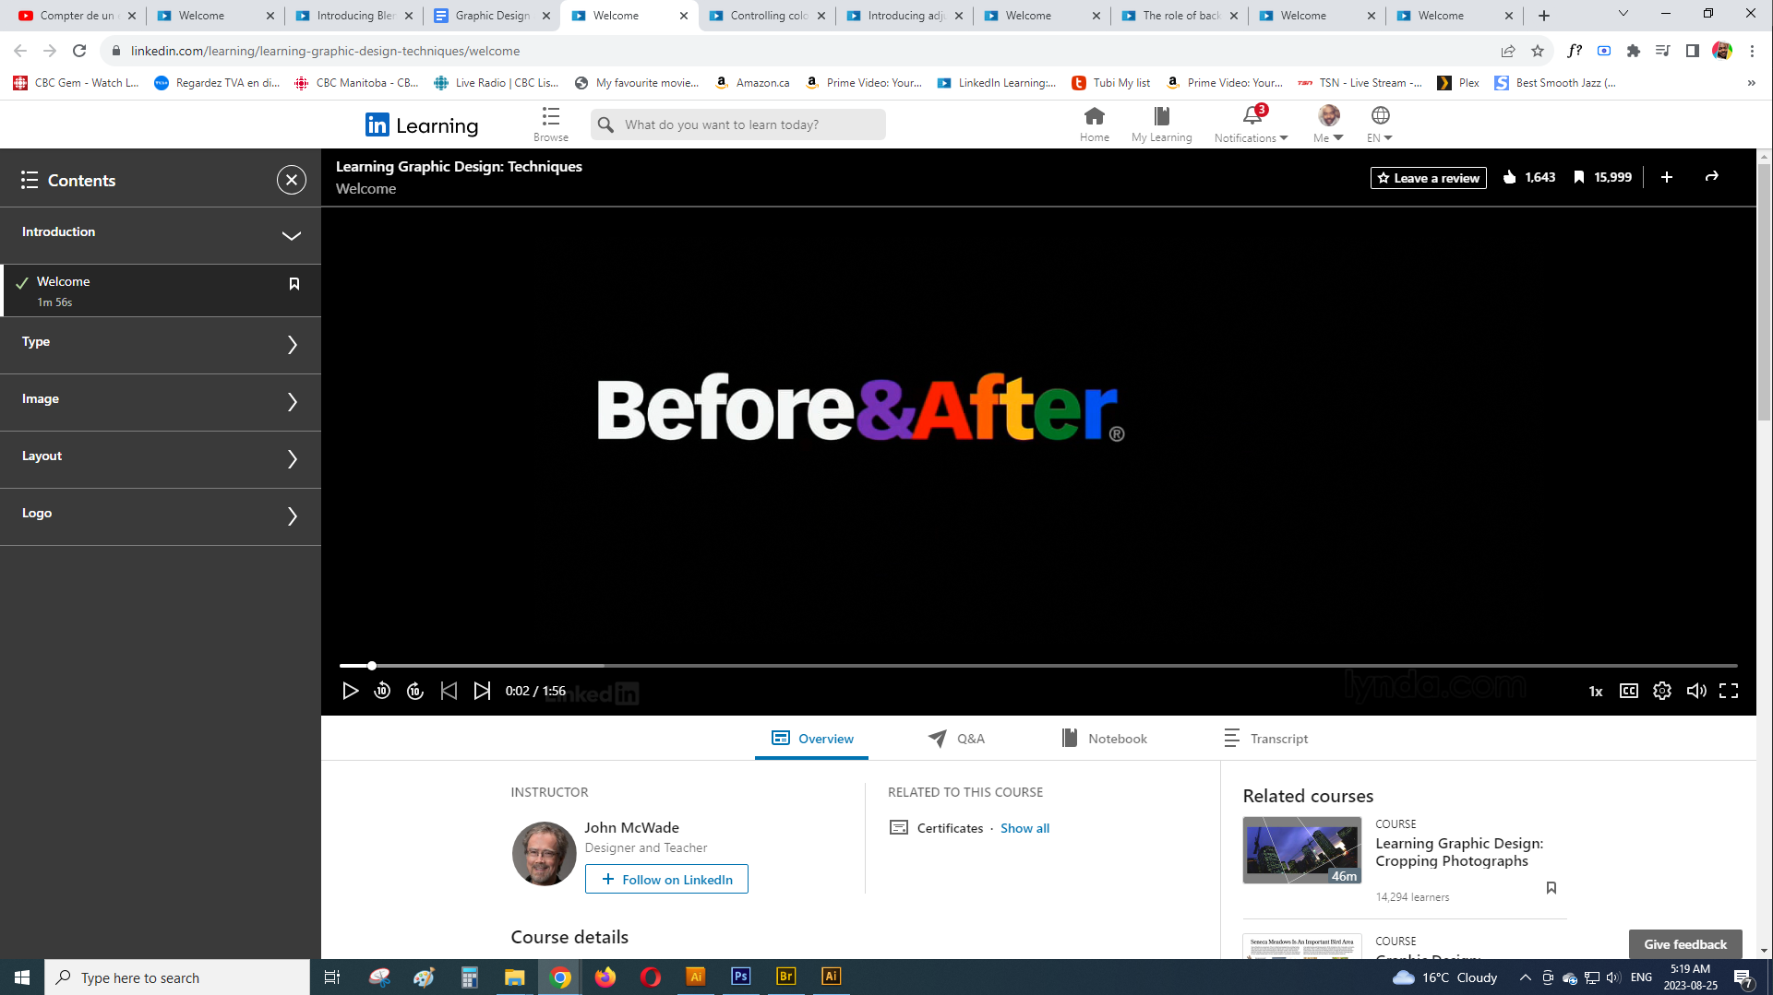This screenshot has height=995, width=1773.
Task: Share course with arrow icon
Action: [1711, 177]
